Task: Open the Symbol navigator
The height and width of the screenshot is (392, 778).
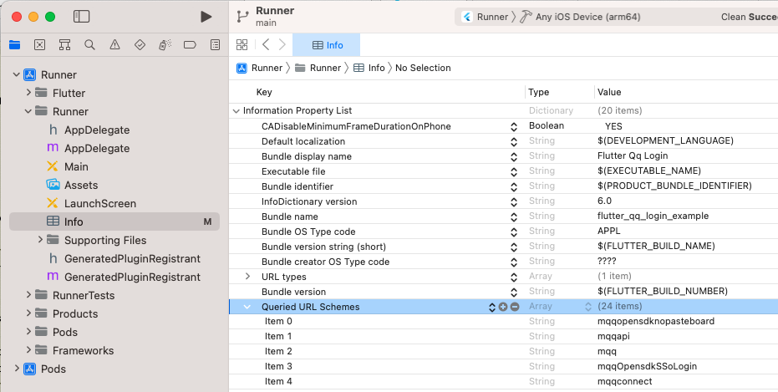Action: pyautogui.click(x=64, y=45)
